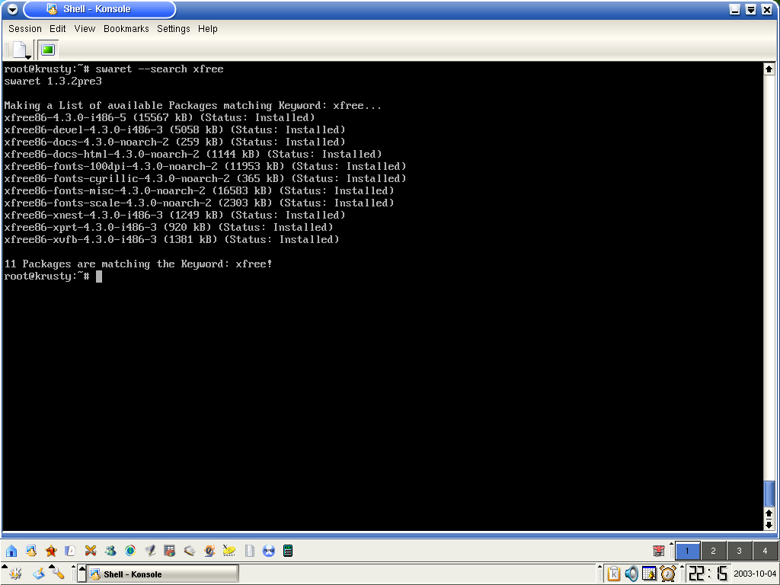
Task: Expand the taskbar window list arrow
Action: tap(82, 574)
